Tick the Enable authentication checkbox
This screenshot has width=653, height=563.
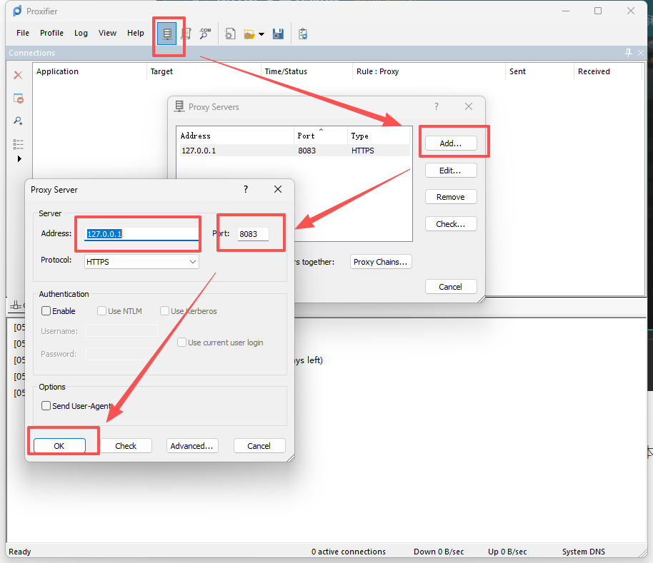(46, 311)
